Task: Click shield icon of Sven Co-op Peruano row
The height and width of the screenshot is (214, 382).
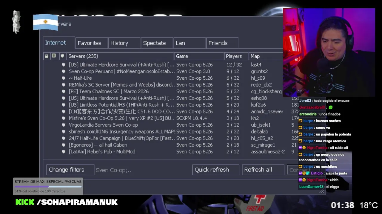Action: point(63,71)
